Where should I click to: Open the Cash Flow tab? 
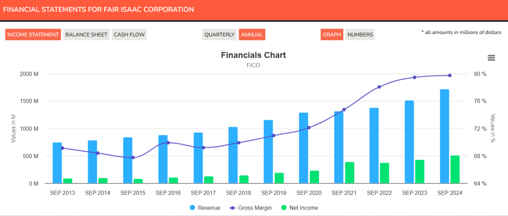coord(129,35)
